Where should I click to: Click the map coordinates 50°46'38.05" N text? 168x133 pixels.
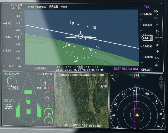coord(70,125)
